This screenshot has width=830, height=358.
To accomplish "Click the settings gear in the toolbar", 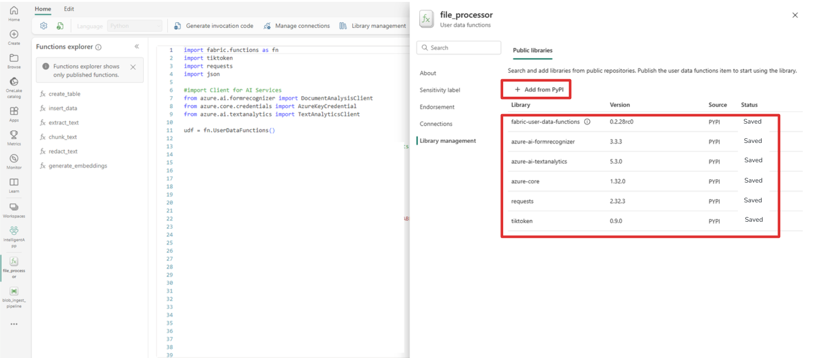I will [44, 26].
